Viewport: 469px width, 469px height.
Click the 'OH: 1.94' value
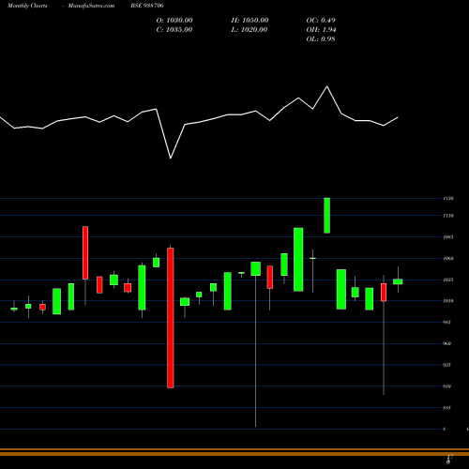(x=321, y=30)
